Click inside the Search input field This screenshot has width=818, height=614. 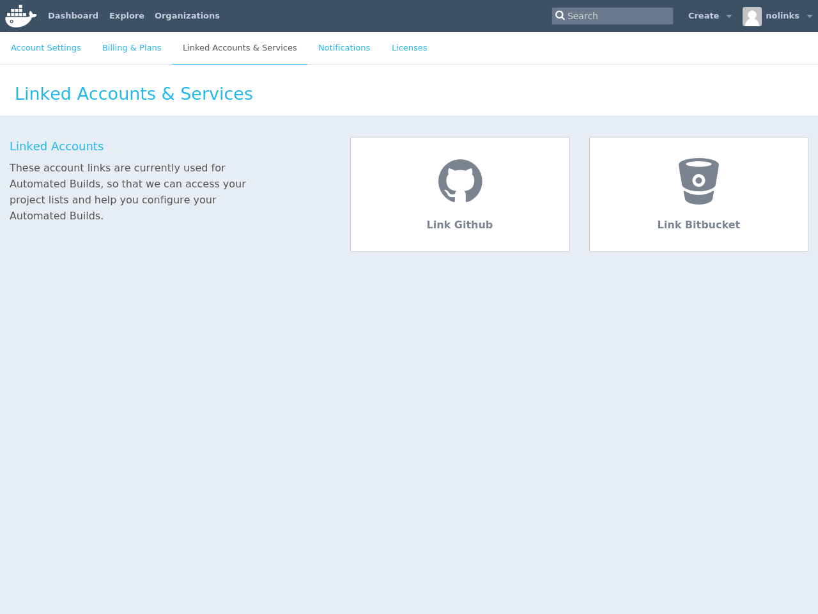click(x=612, y=15)
